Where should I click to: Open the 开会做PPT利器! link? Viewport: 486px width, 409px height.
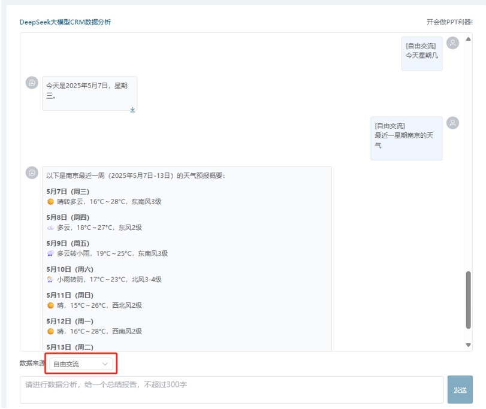[449, 22]
